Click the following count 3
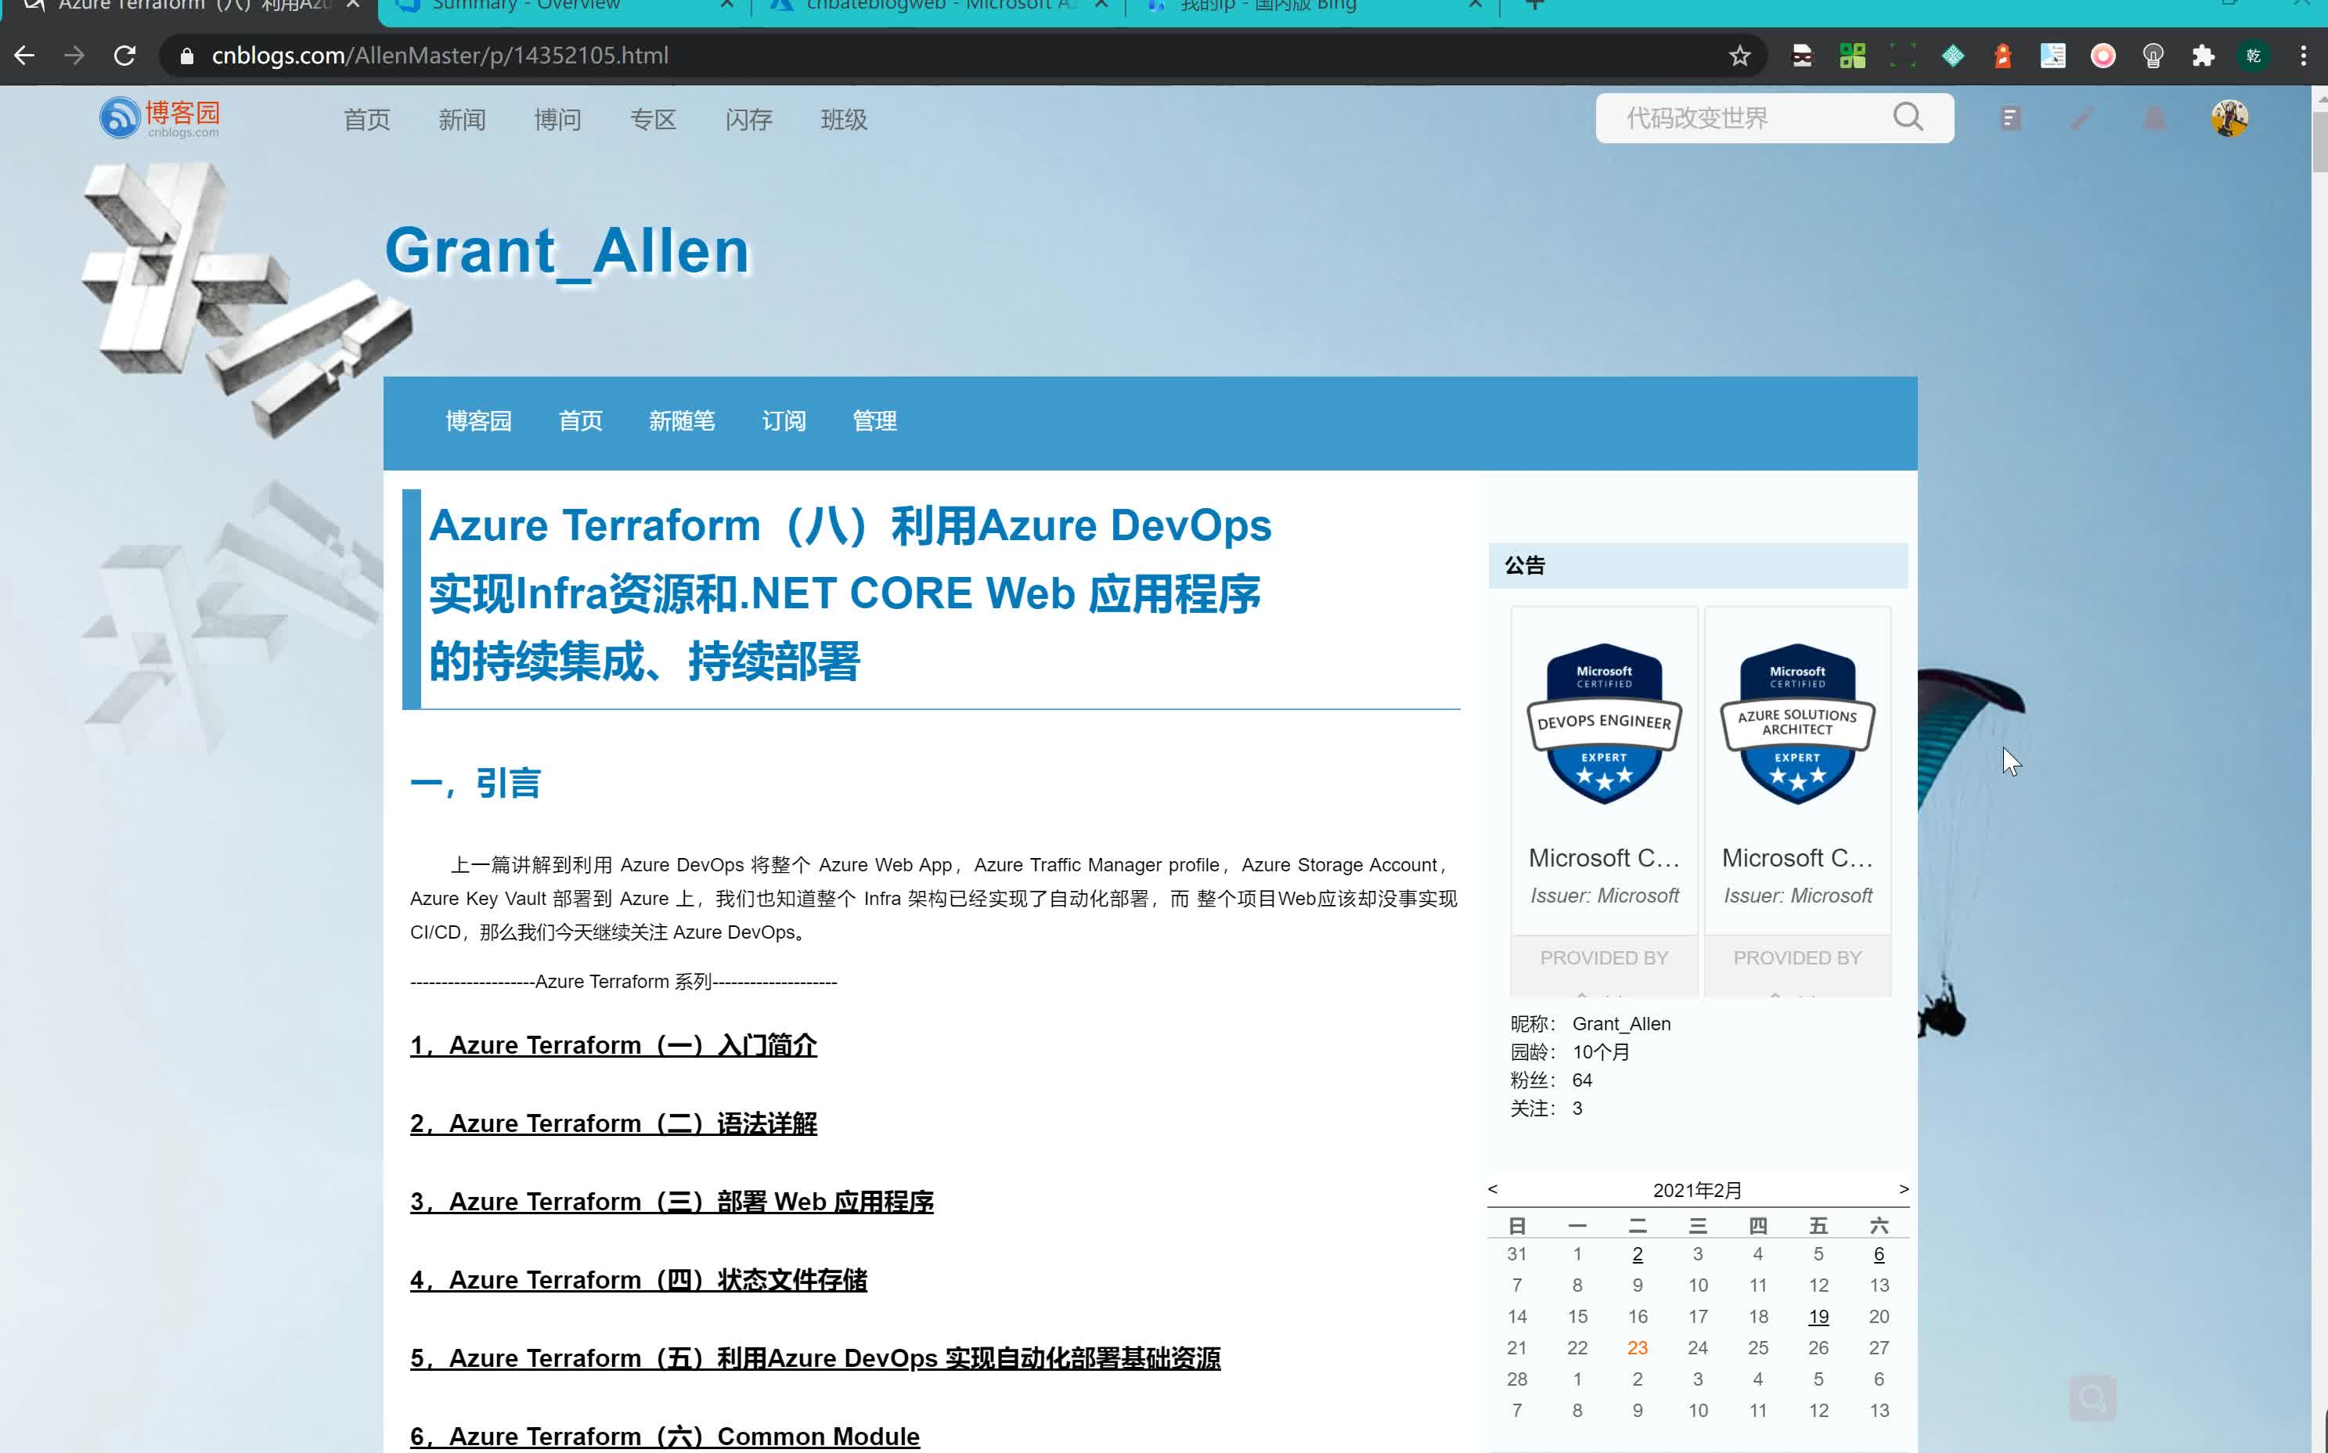2328x1453 pixels. click(x=1577, y=1108)
